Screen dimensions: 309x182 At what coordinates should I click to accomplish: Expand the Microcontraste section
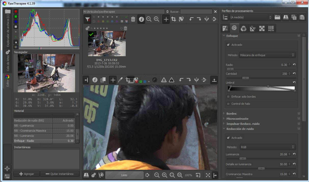[x=237, y=119]
